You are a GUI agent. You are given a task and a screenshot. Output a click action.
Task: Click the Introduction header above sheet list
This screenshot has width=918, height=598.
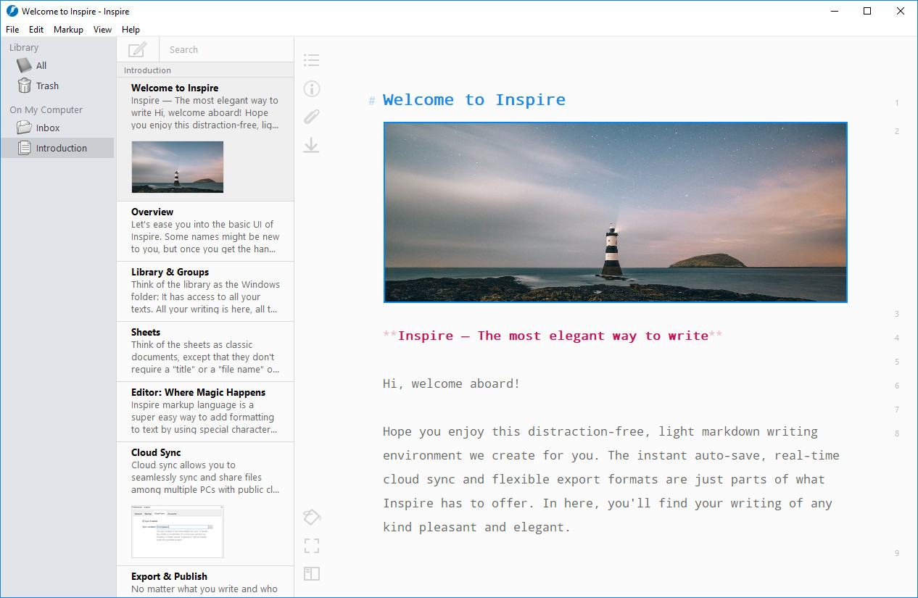click(147, 70)
